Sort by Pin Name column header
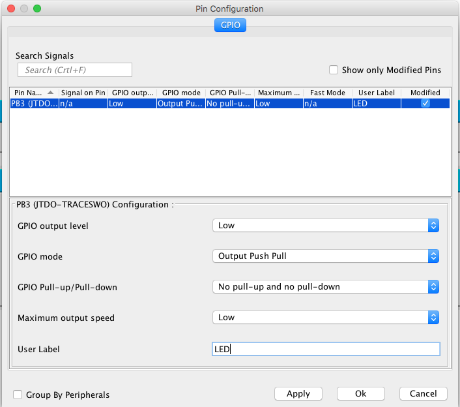 (34, 93)
